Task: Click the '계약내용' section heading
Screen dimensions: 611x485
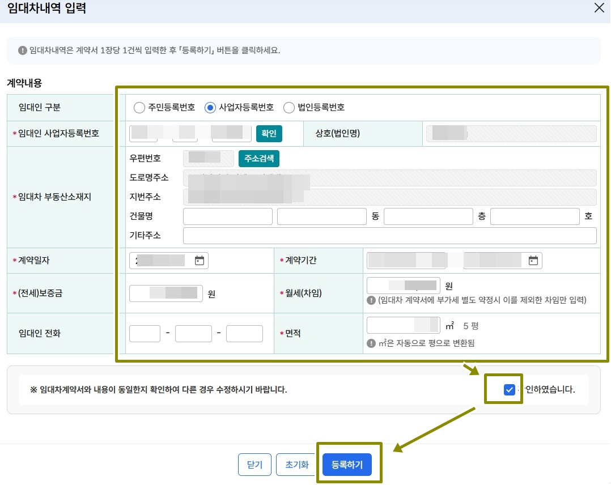Action: click(24, 83)
